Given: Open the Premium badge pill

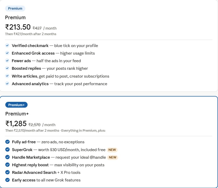Looking at the screenshot, I should (15, 8).
